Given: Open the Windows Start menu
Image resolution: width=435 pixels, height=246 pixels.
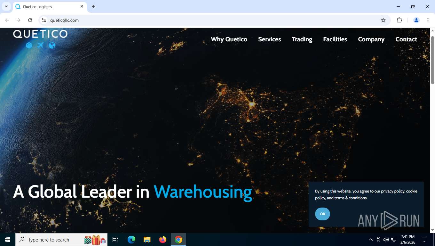Looking at the screenshot, I should [x=8, y=240].
